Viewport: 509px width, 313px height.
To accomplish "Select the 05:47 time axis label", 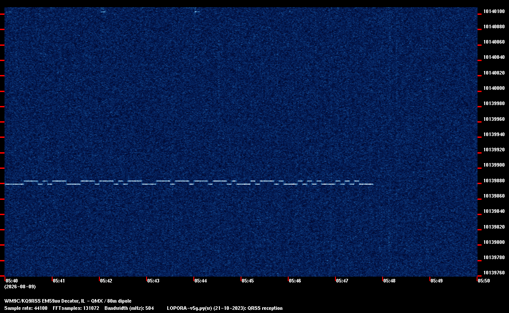I will point(342,281).
